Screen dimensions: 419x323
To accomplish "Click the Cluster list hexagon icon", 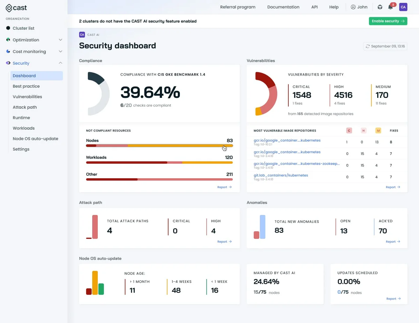I will tap(8, 28).
